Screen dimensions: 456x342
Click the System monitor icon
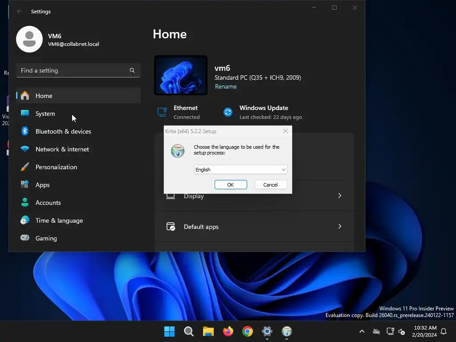[x=25, y=113]
